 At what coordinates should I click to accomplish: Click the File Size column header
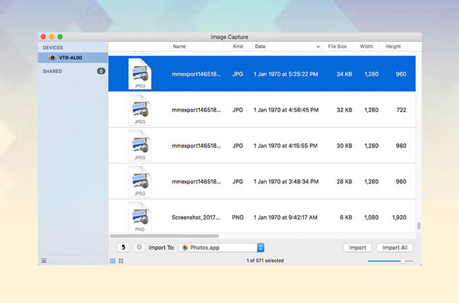pos(337,46)
